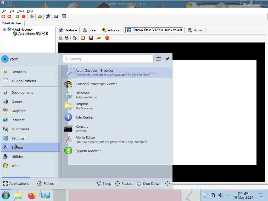Image resolution: width=268 pixels, height=201 pixels.
Task: Launch Dolphin File Manager
Action: [117, 106]
